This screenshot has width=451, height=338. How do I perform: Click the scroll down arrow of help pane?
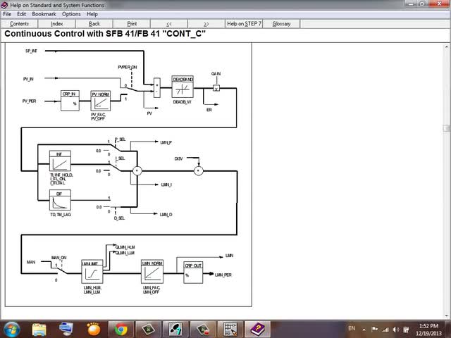(446, 315)
